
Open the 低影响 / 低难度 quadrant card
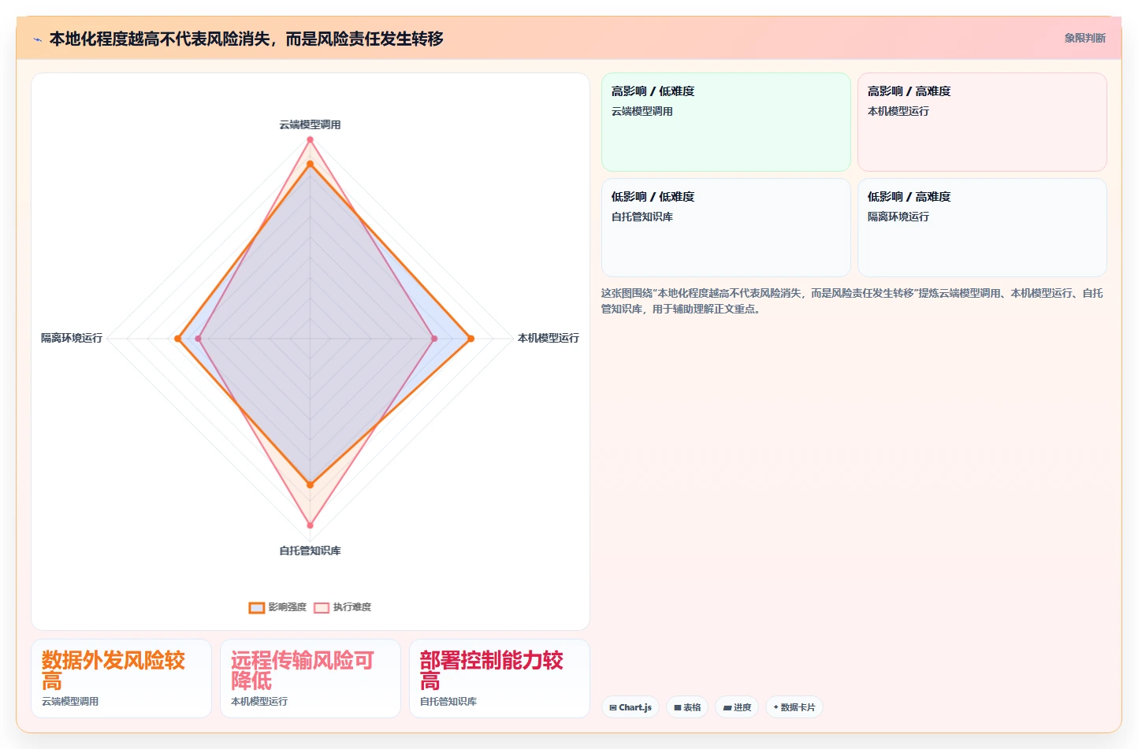pos(726,228)
